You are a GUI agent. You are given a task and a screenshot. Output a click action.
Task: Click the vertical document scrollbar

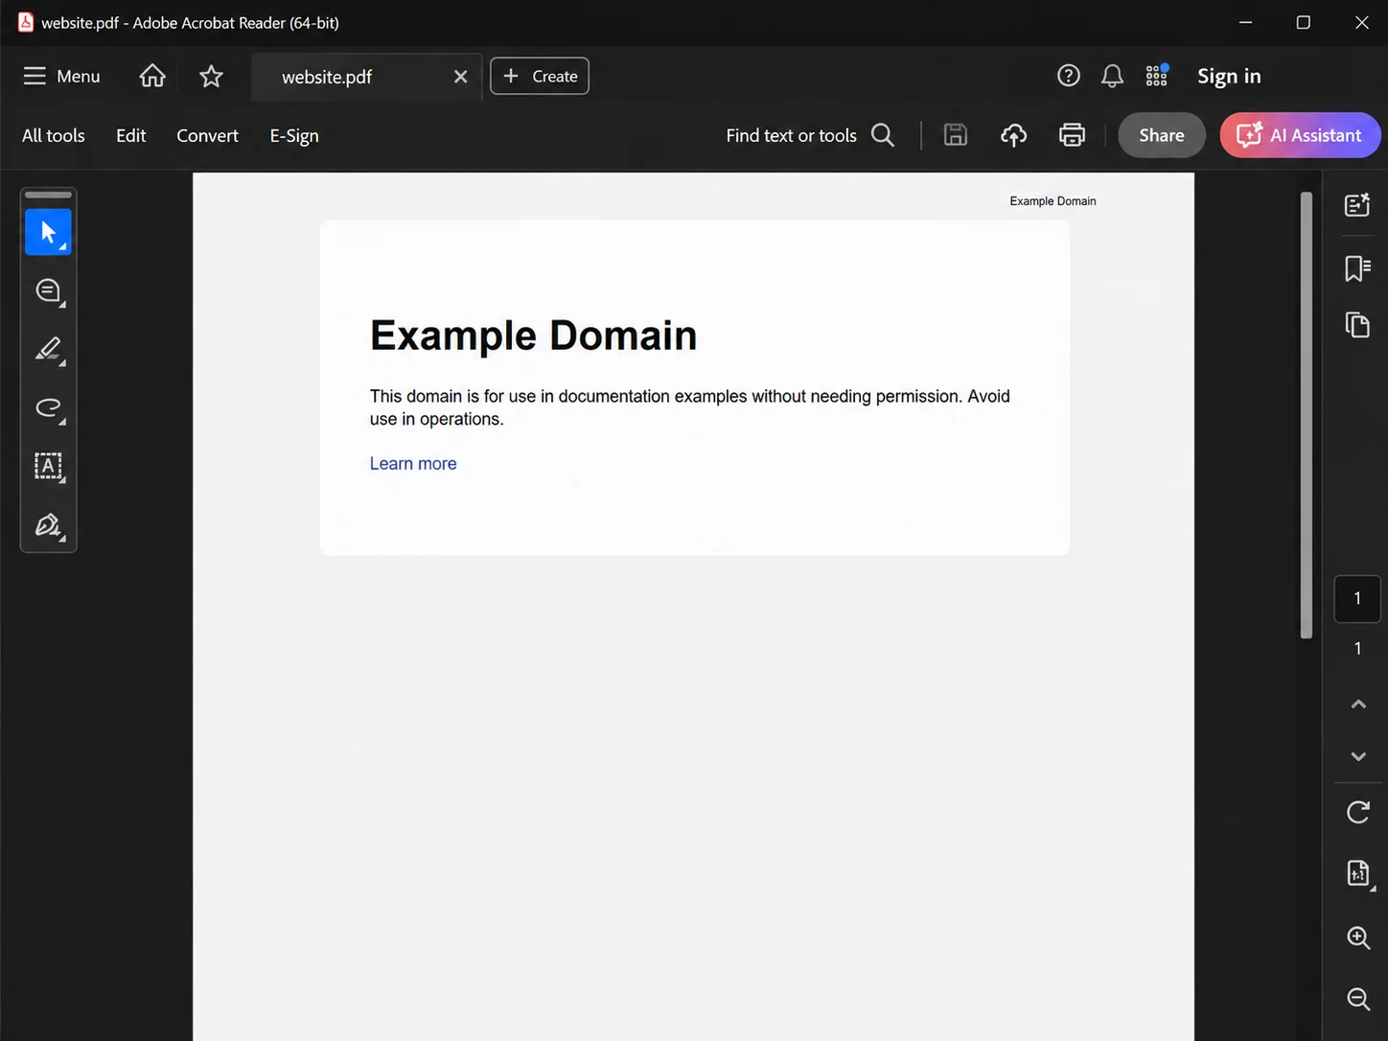1307,415
